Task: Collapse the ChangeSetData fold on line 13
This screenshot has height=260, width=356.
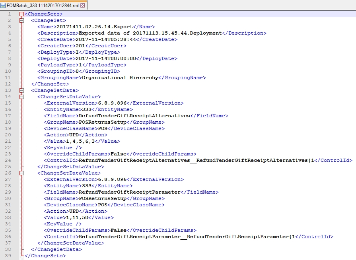Action: coord(21,91)
